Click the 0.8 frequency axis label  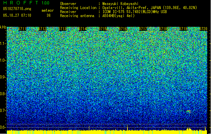[x=3, y=94]
